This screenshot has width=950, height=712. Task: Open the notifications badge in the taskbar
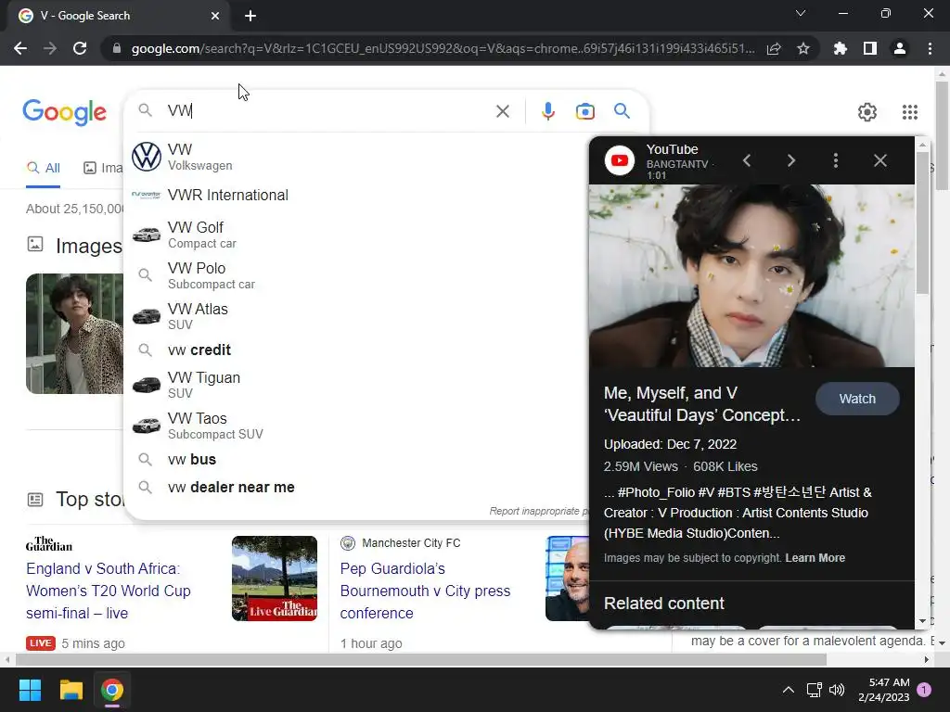click(924, 690)
